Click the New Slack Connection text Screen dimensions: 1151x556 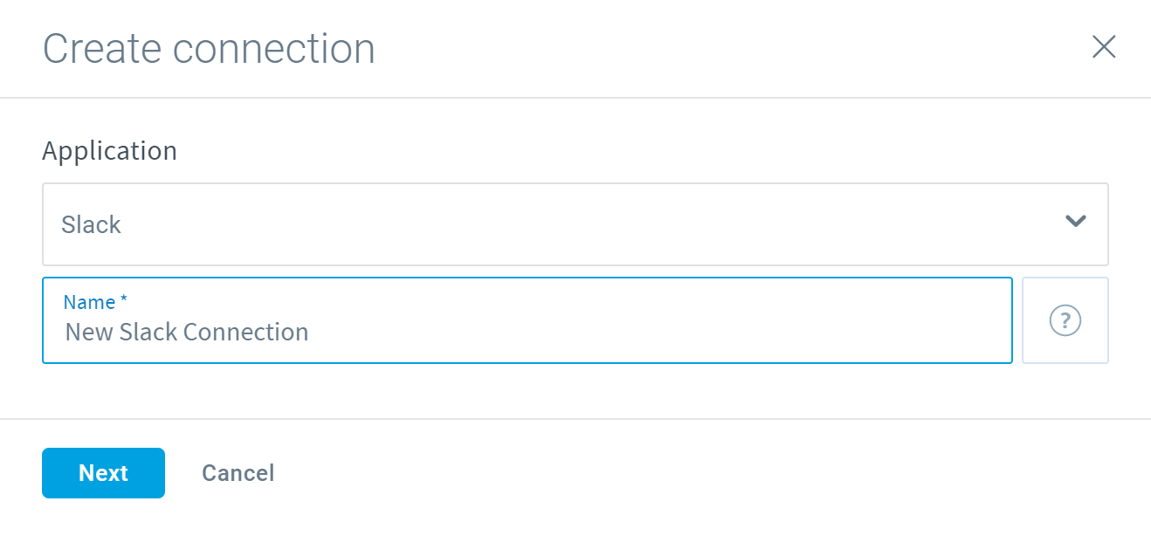(x=187, y=333)
